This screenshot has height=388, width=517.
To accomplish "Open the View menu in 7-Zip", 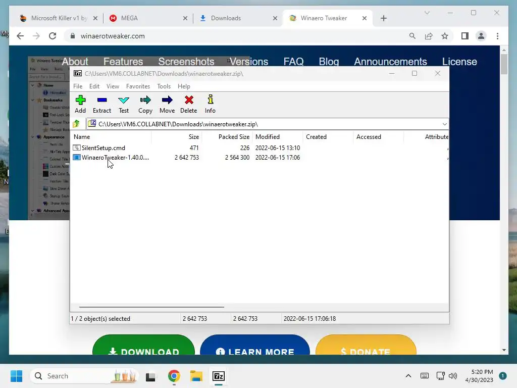I will click(x=113, y=86).
